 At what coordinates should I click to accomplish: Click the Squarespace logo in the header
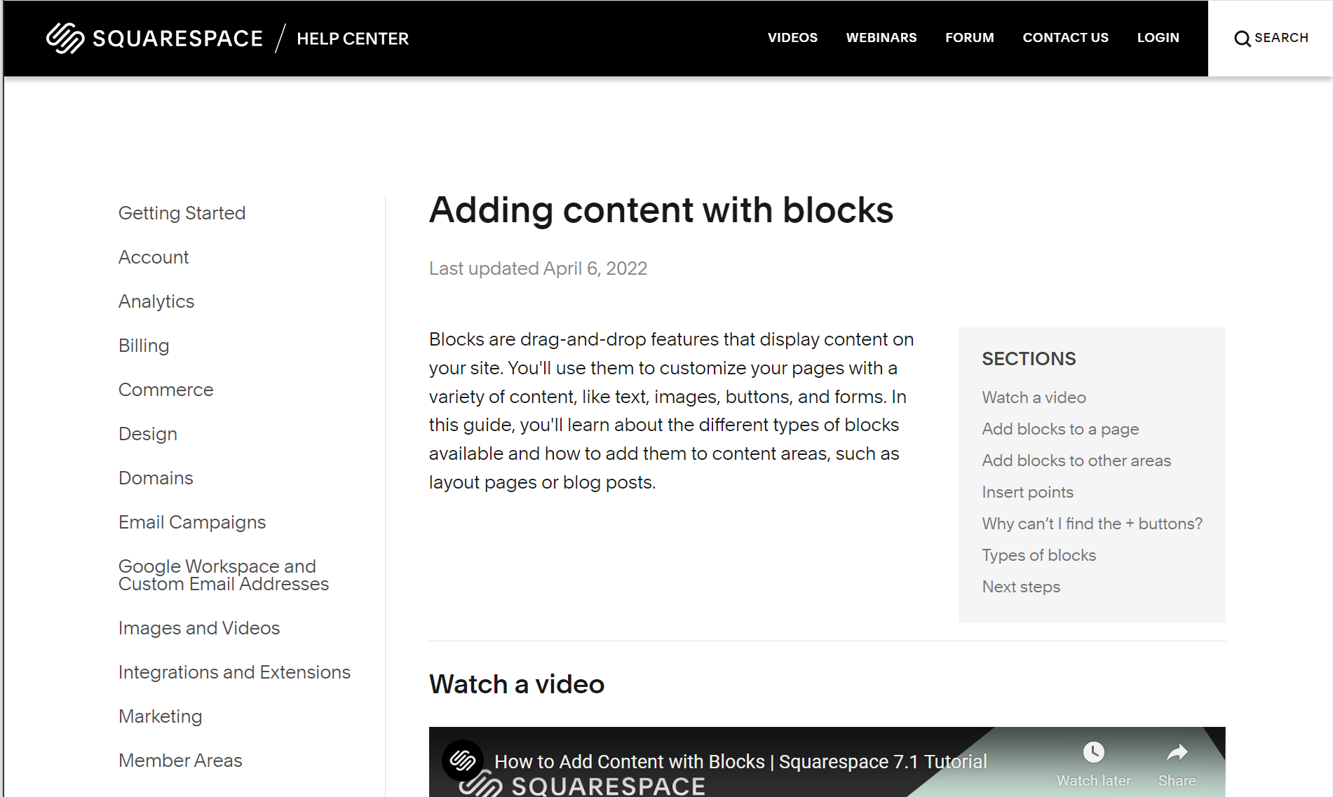(154, 38)
